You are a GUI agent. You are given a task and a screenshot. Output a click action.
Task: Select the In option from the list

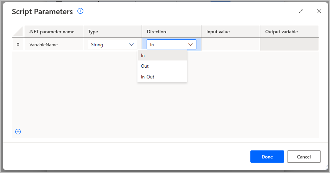pyautogui.click(x=162, y=55)
